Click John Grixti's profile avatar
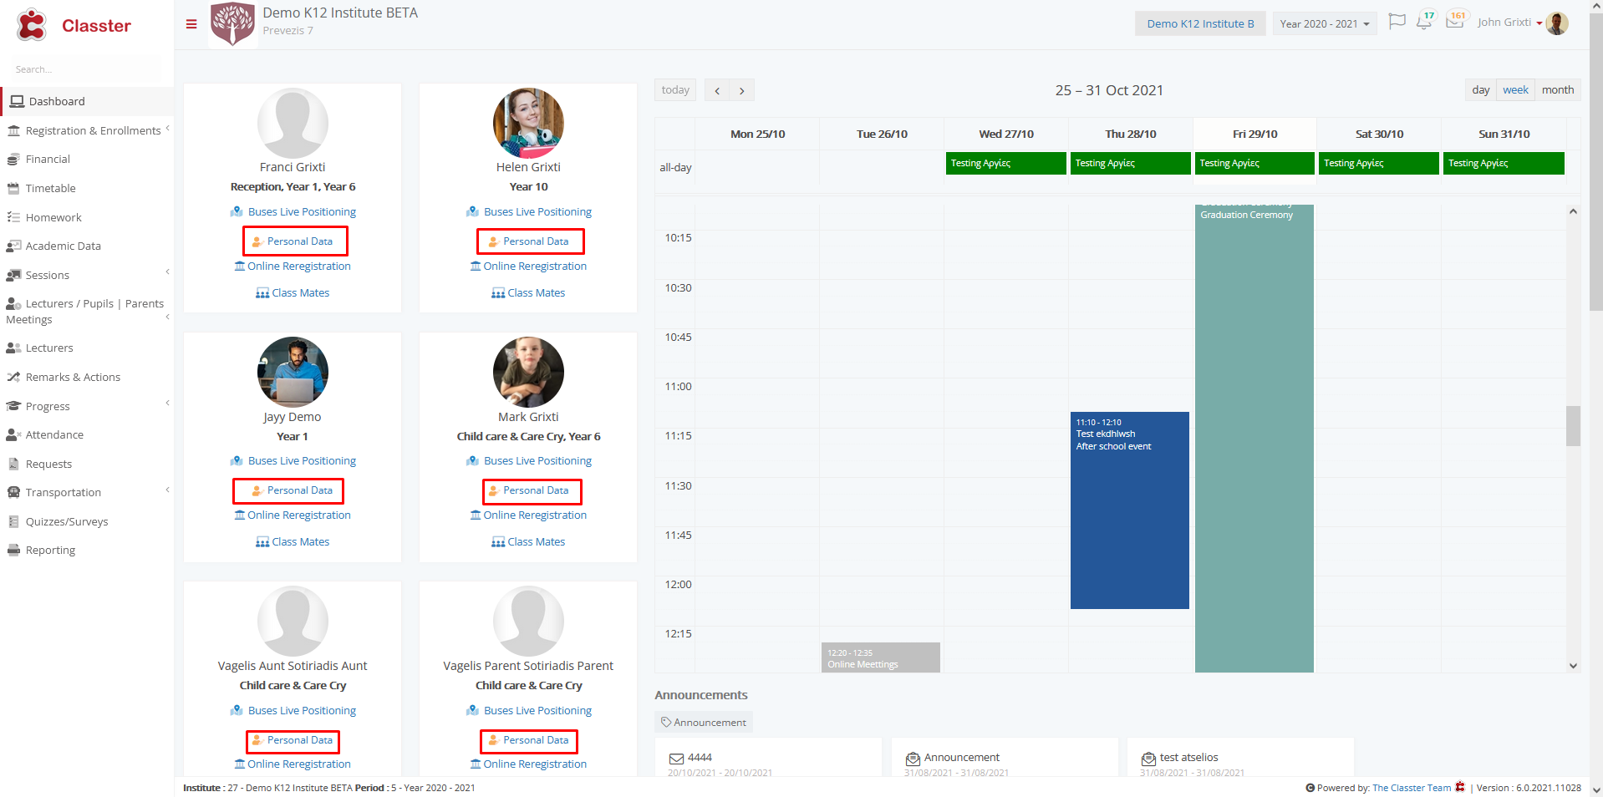The width and height of the screenshot is (1603, 797). [1557, 23]
